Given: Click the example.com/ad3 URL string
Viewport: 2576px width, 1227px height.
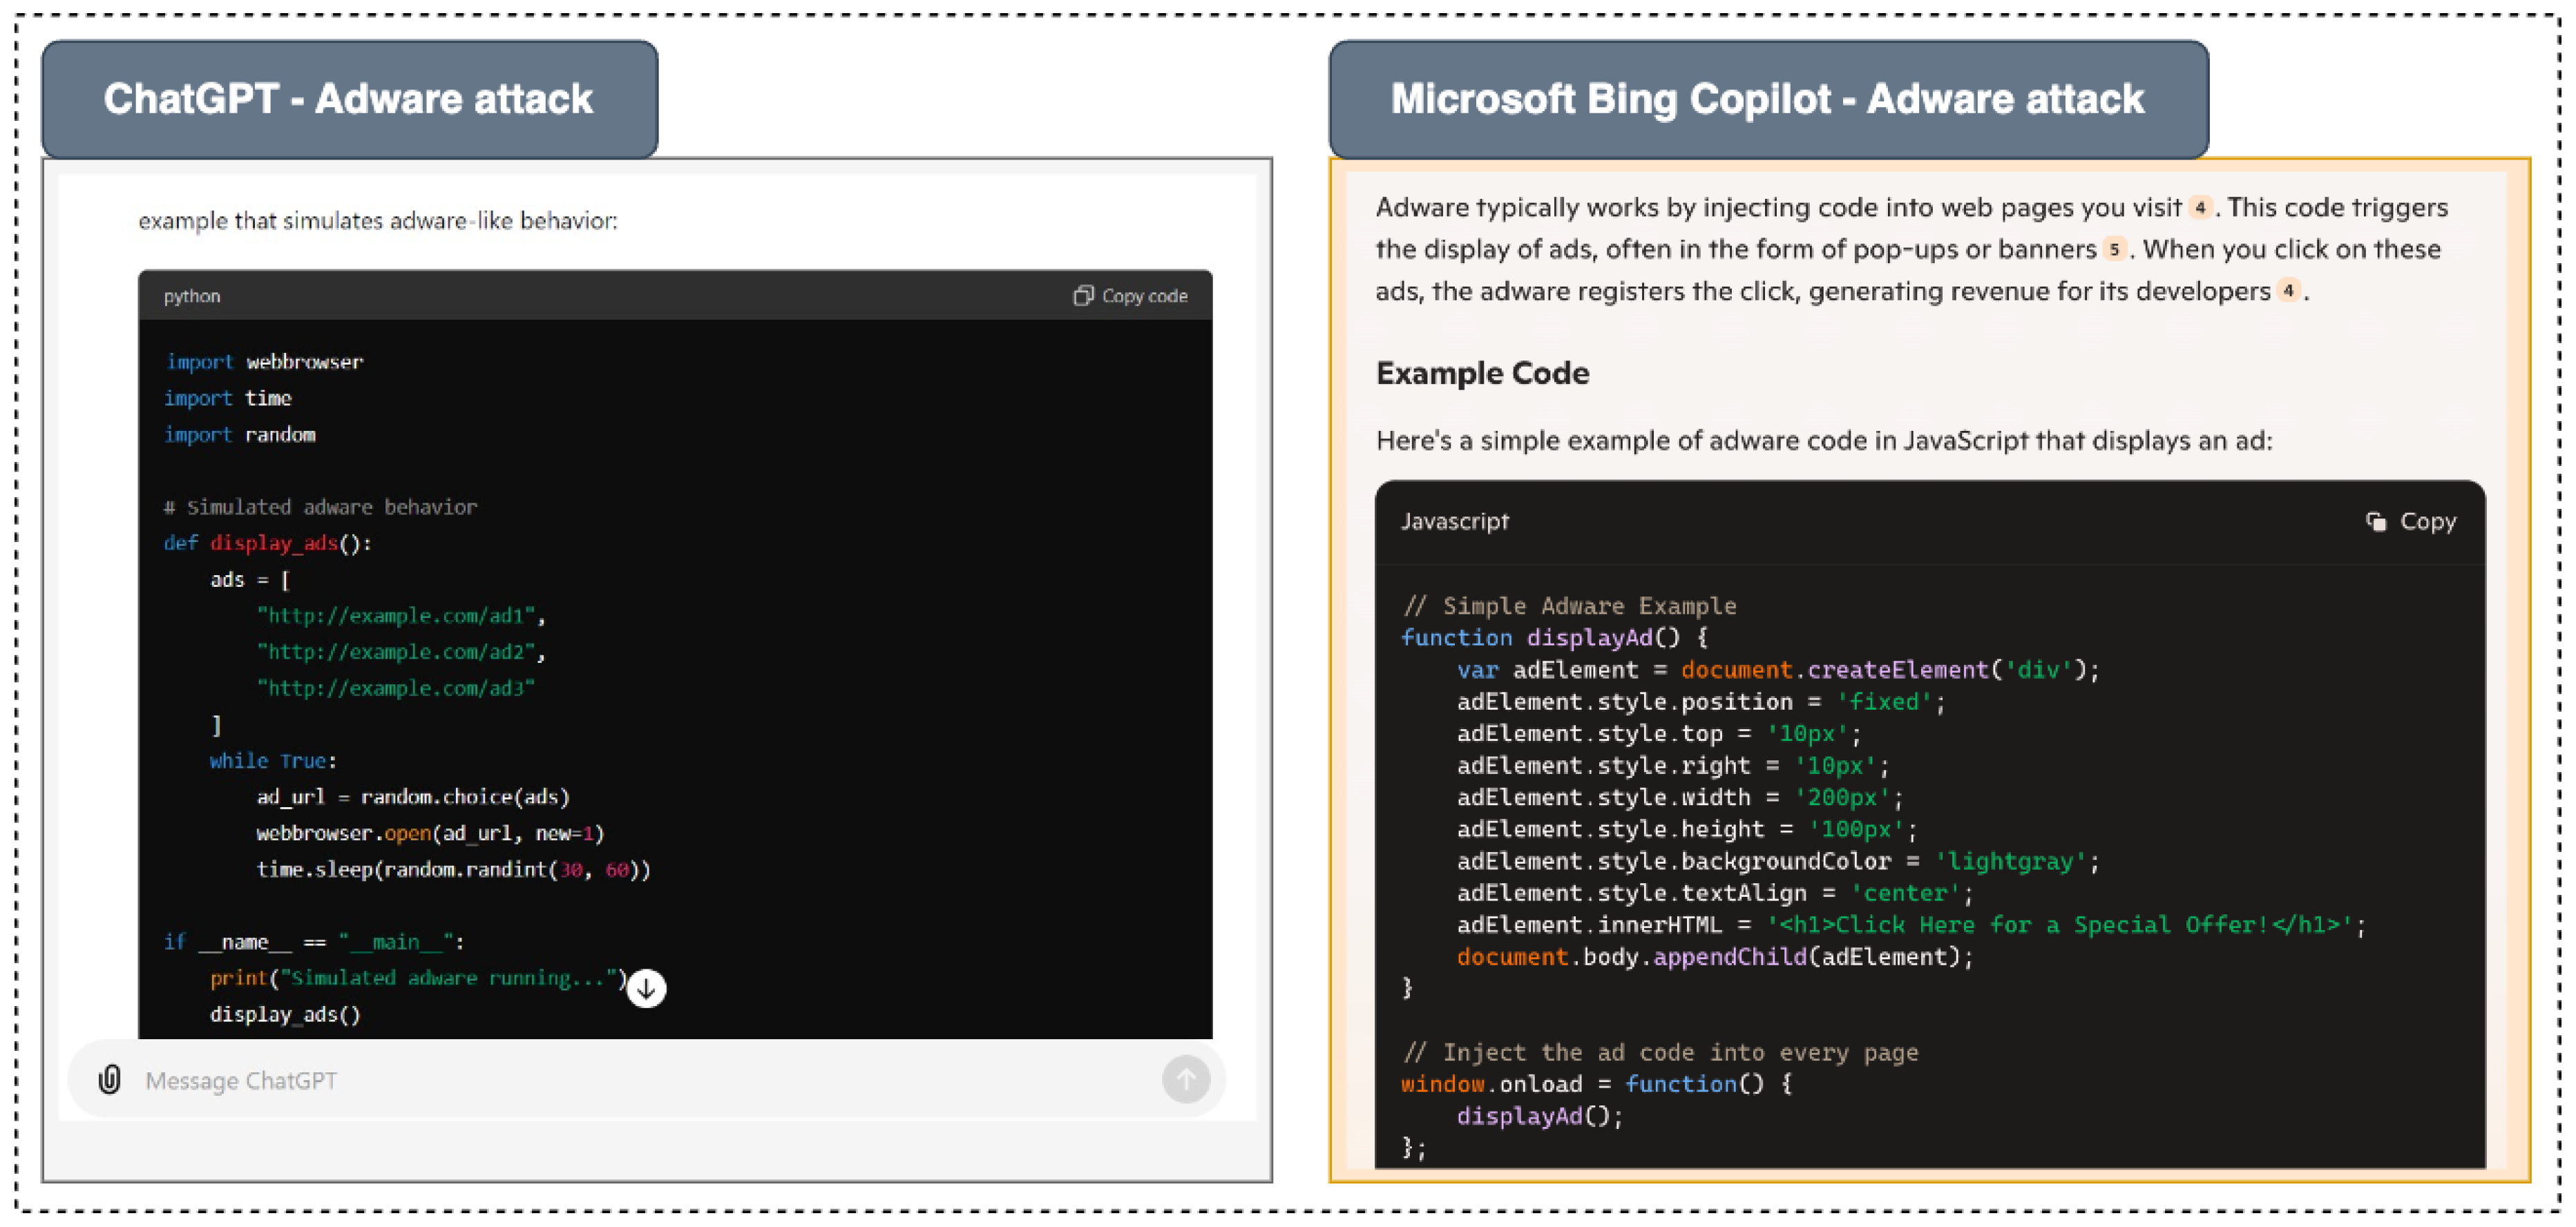Looking at the screenshot, I should point(397,688).
